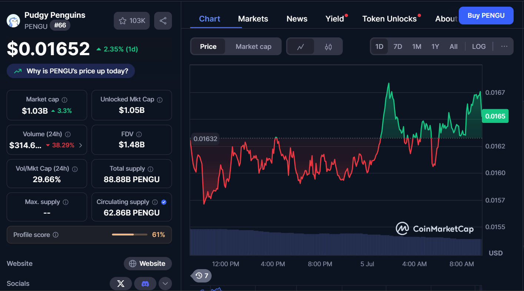Click the CoinMarketCap logo in the chart
The width and height of the screenshot is (524, 291).
[435, 229]
